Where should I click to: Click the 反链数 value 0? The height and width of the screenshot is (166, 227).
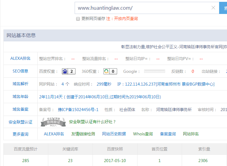click(193, 71)
